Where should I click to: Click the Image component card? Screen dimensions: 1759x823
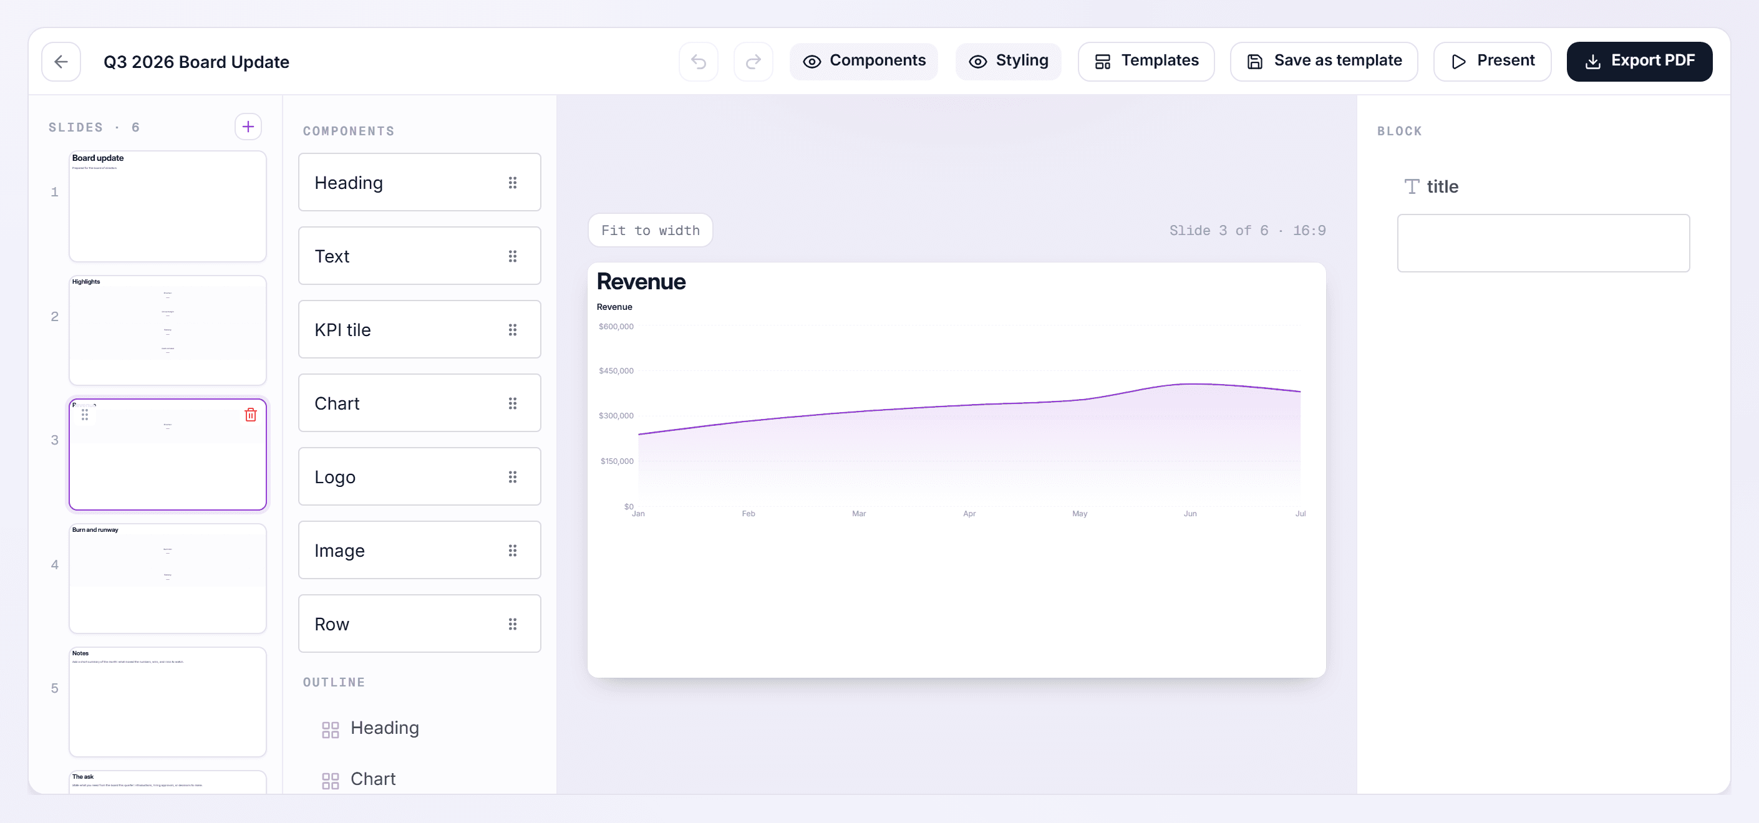[419, 551]
